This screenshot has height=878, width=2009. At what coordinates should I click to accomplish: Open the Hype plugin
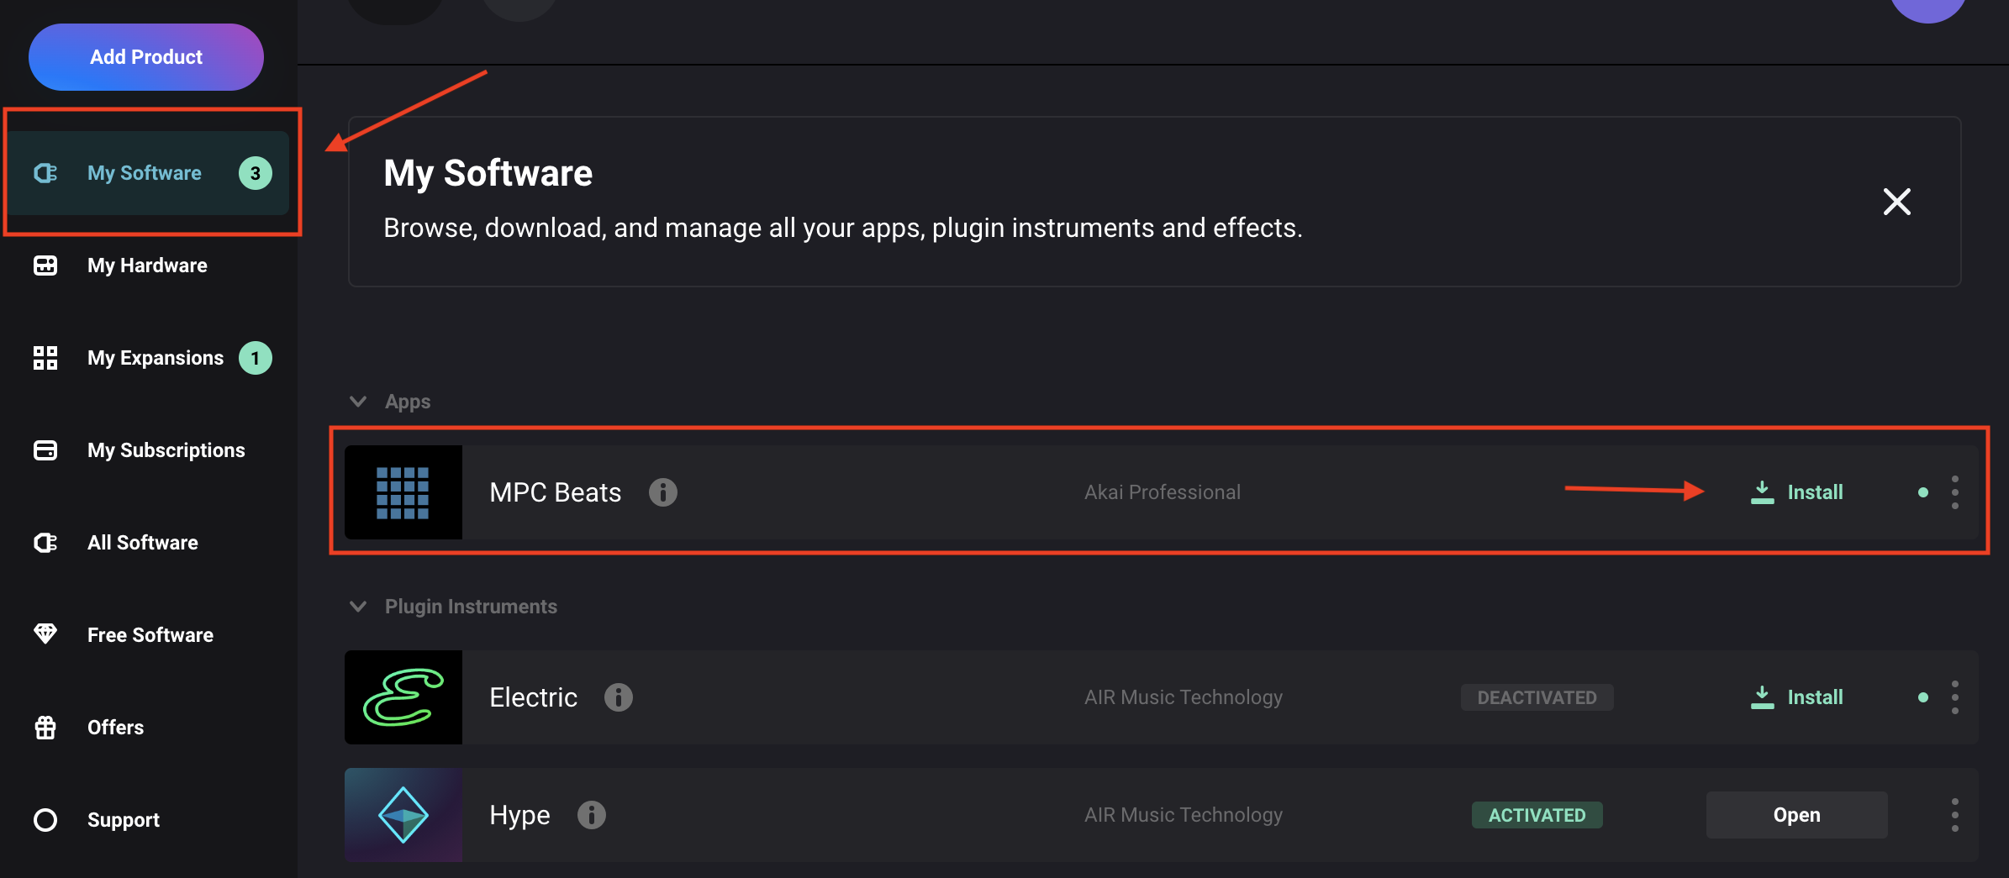tap(1797, 815)
